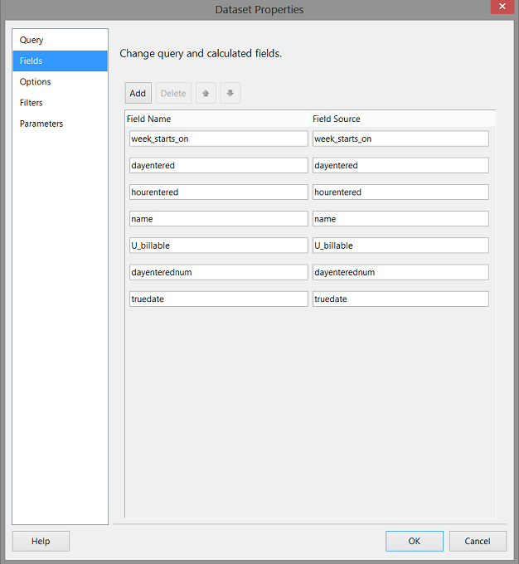Open the Query page
Viewport: 519px width, 564px height.
coord(32,40)
